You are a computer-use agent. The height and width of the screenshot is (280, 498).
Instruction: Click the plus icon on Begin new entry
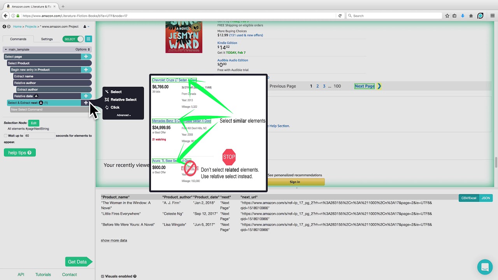[x=86, y=70]
